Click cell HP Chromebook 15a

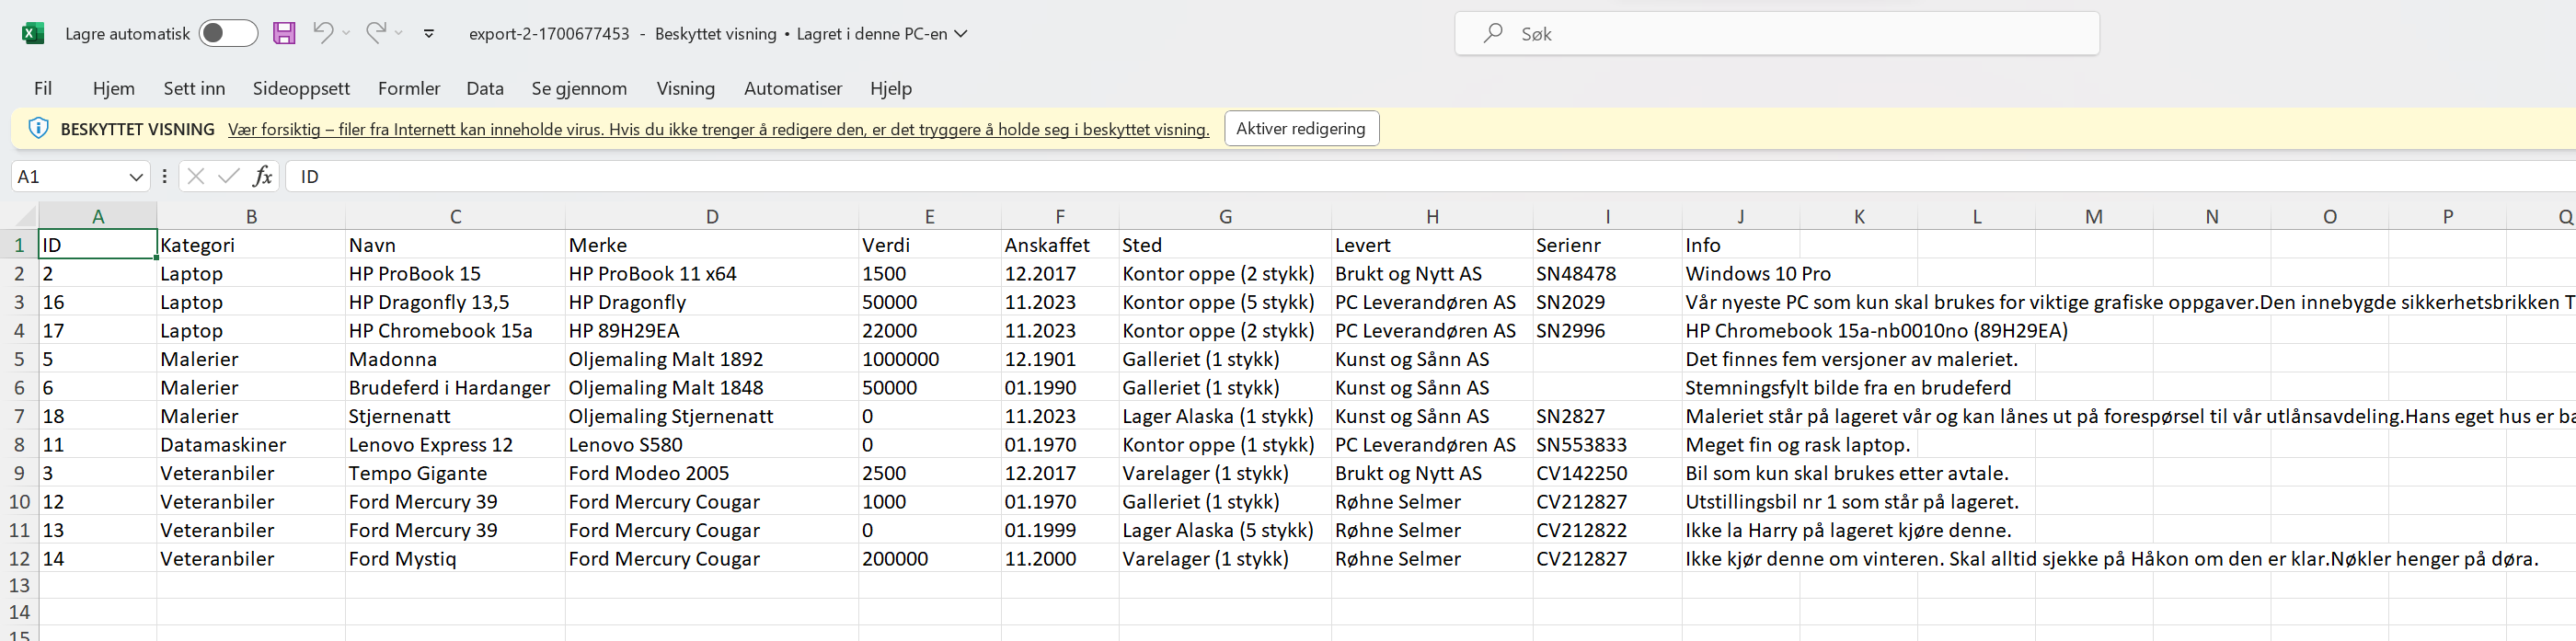click(x=455, y=331)
